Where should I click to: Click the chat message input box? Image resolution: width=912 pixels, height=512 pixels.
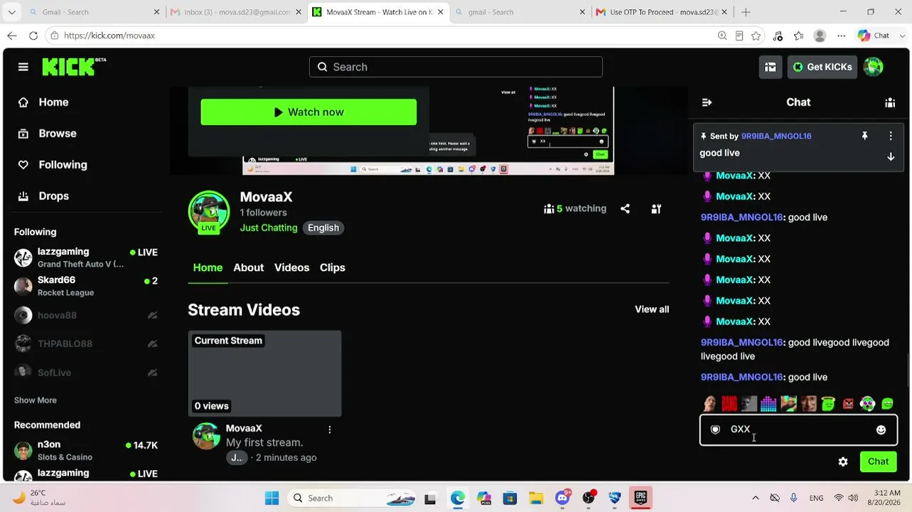pyautogui.click(x=798, y=430)
